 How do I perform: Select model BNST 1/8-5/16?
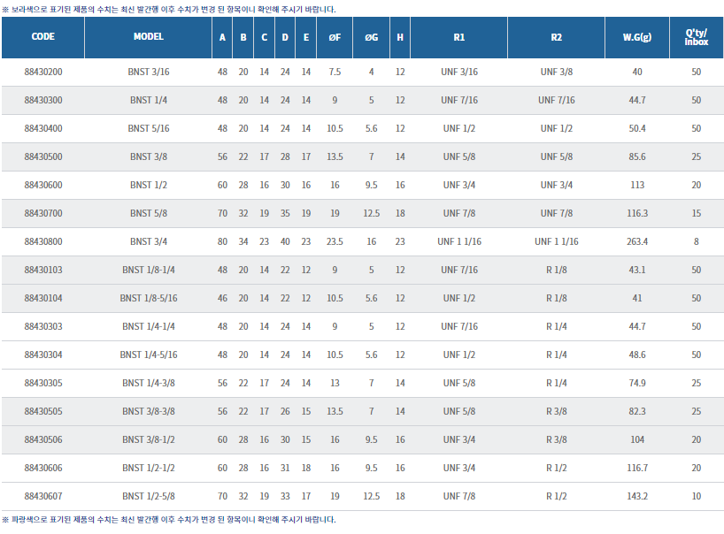[x=149, y=299]
